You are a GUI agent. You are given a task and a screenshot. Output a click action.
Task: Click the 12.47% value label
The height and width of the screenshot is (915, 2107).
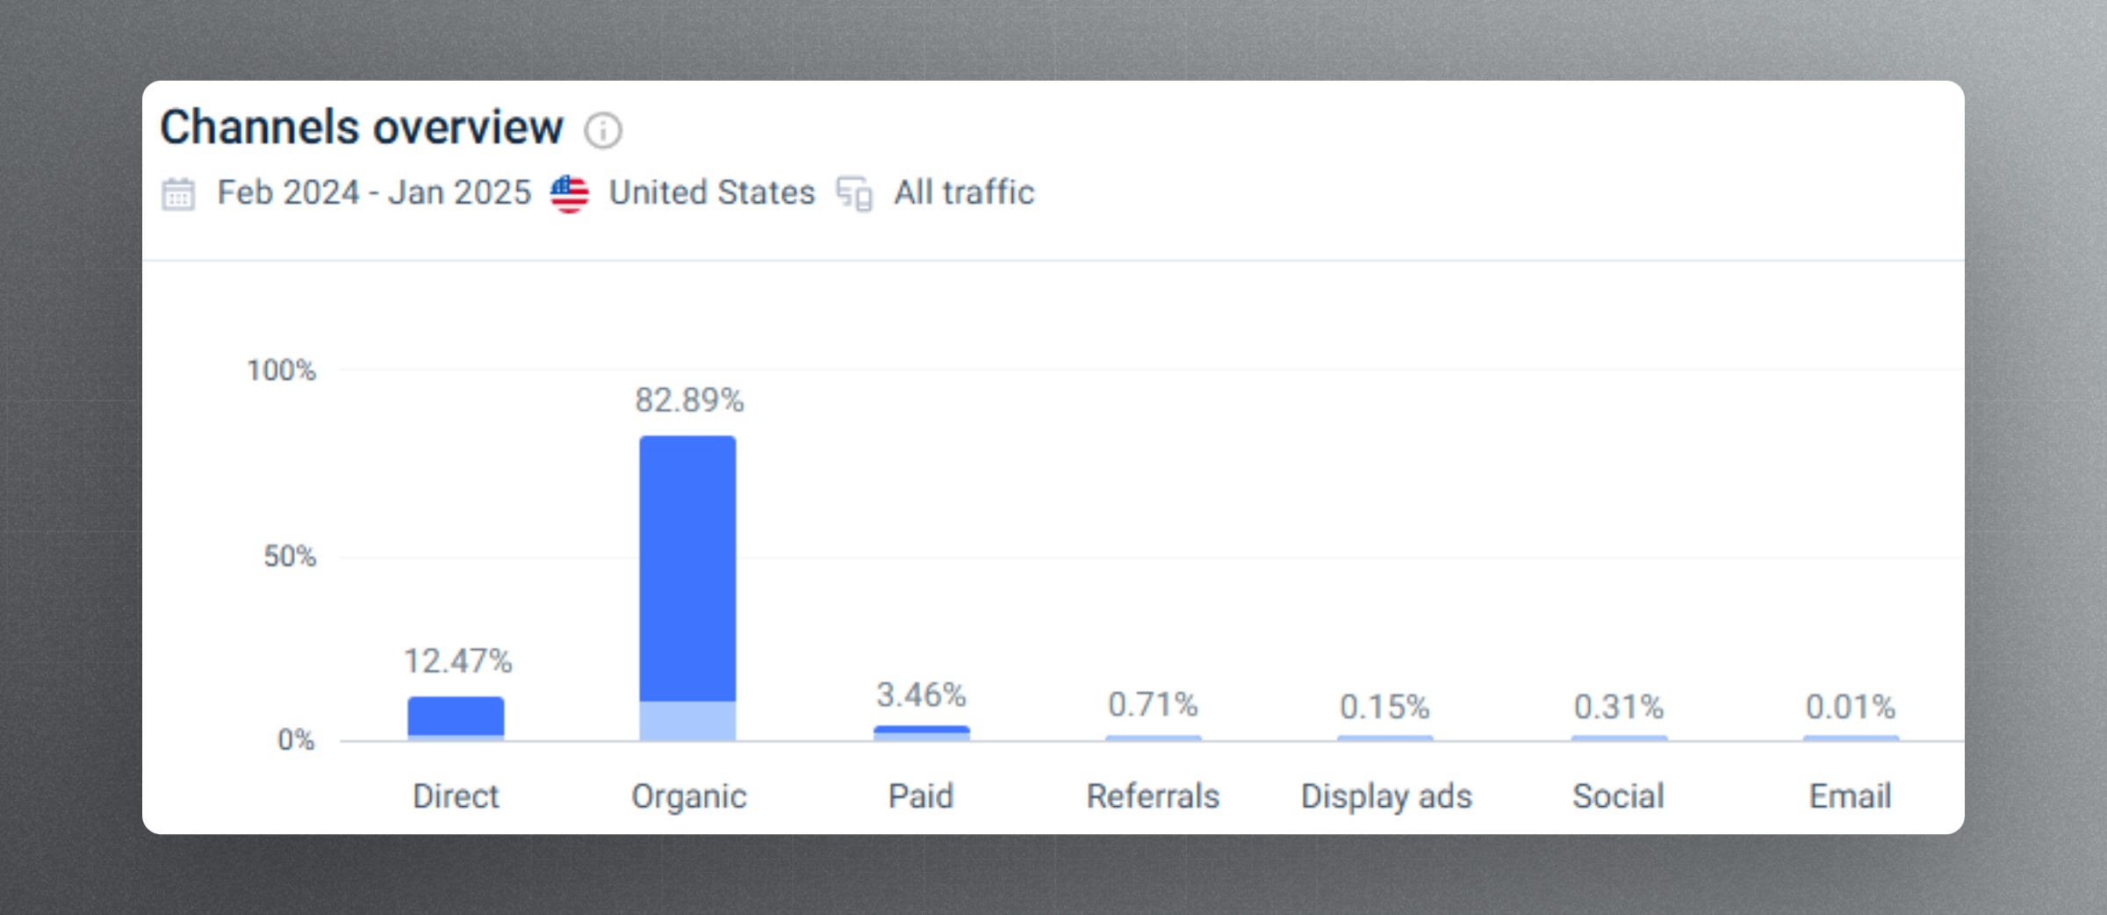457,661
